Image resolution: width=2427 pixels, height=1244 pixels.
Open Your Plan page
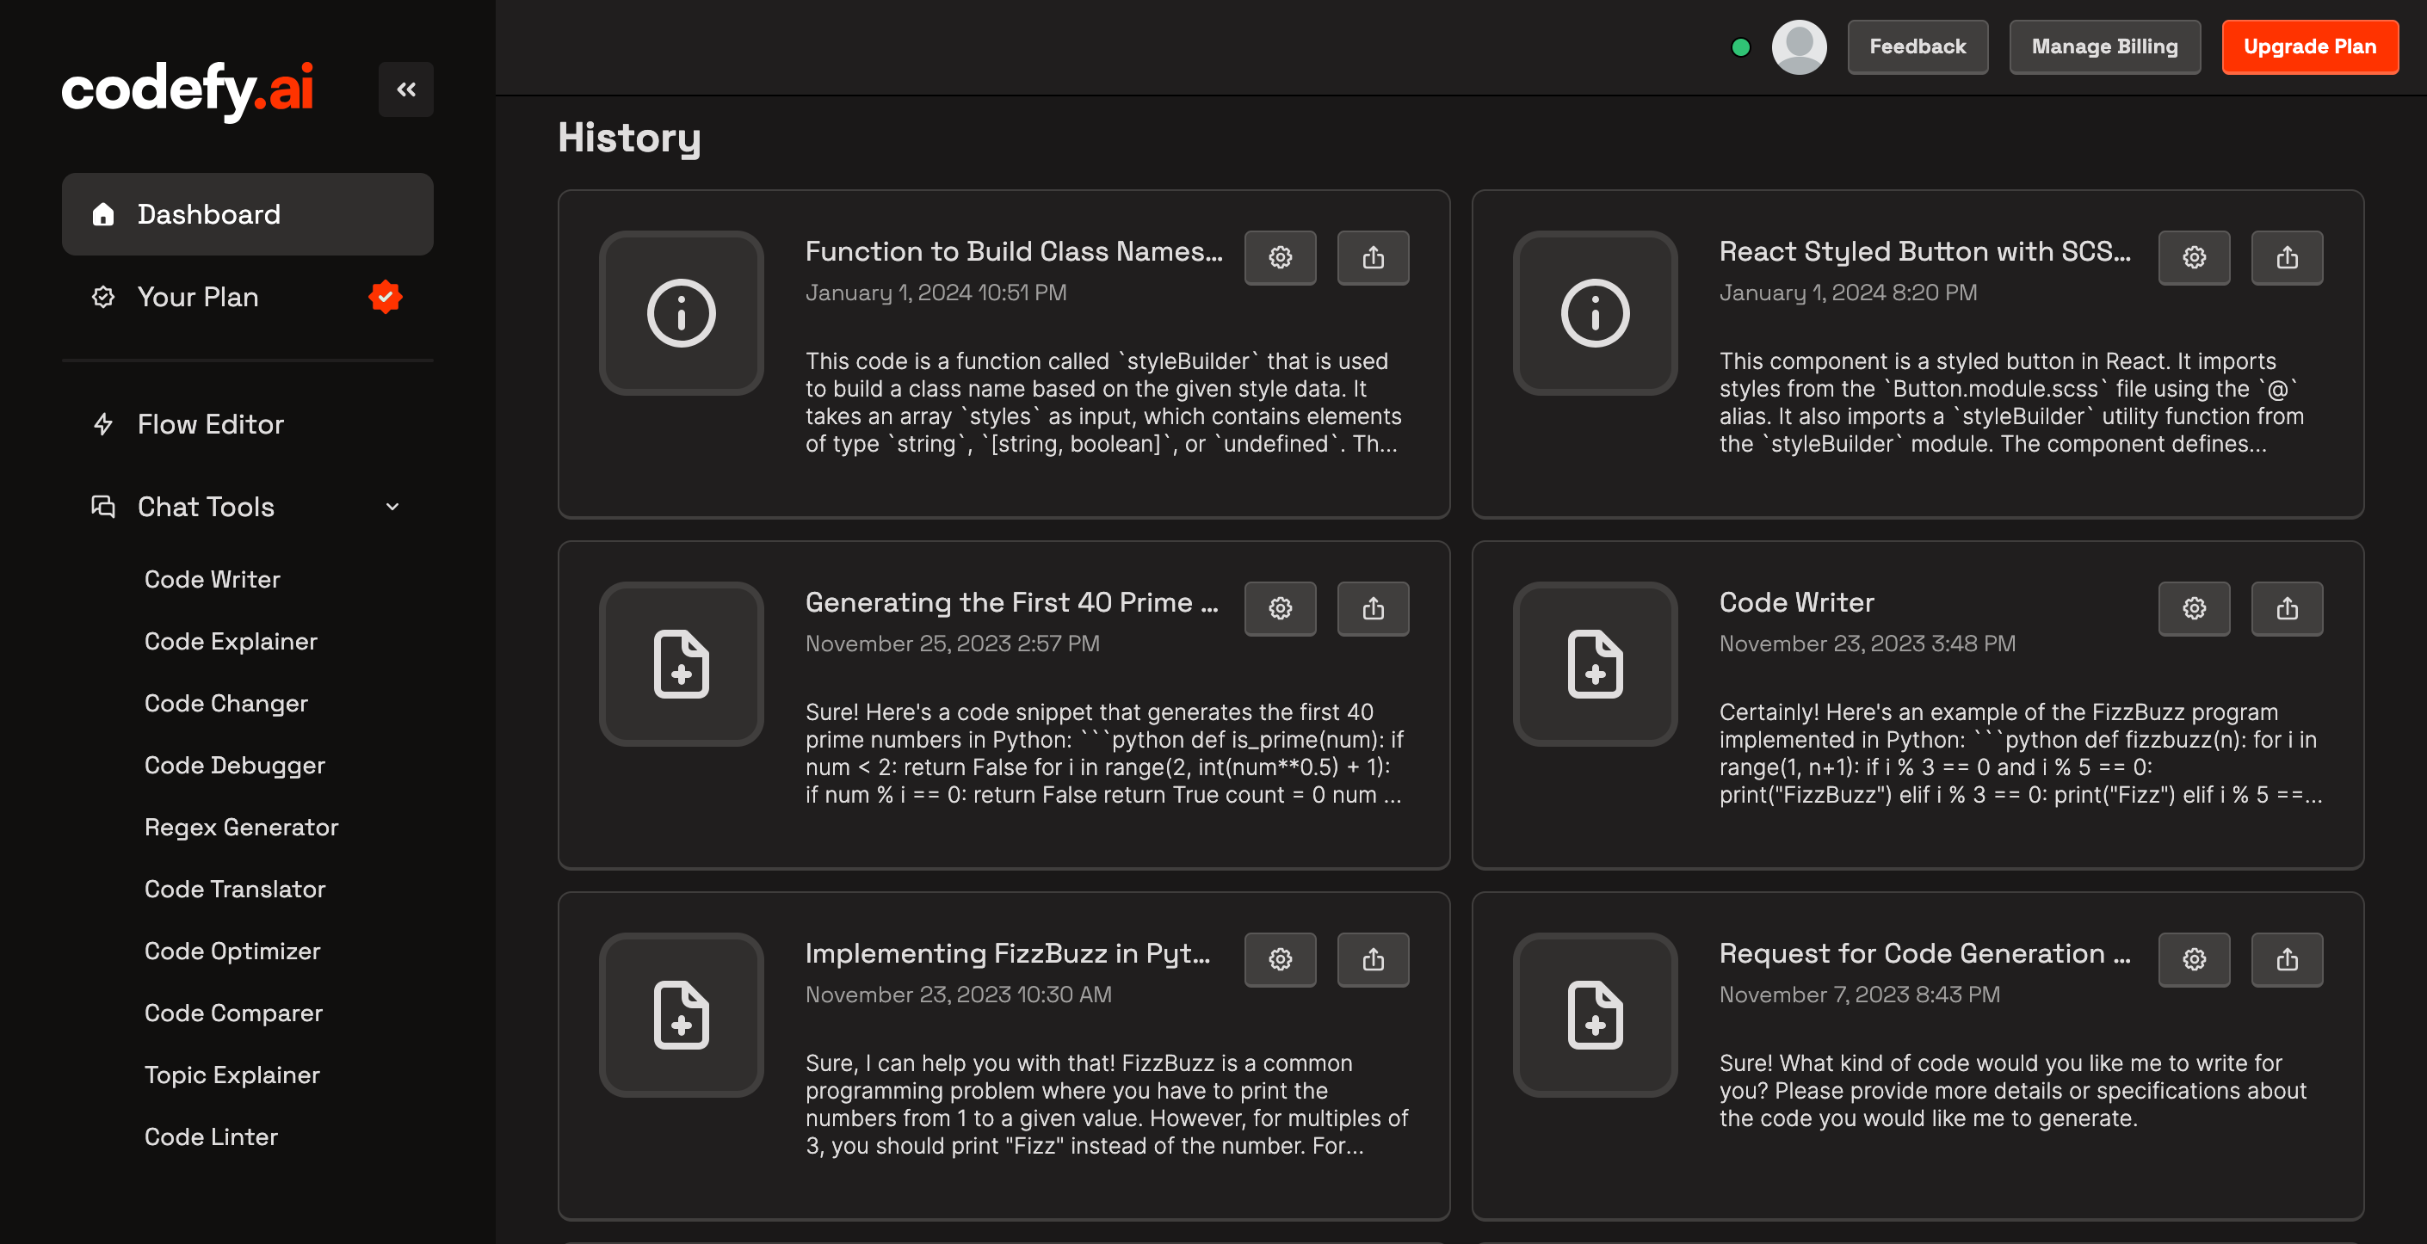click(247, 297)
